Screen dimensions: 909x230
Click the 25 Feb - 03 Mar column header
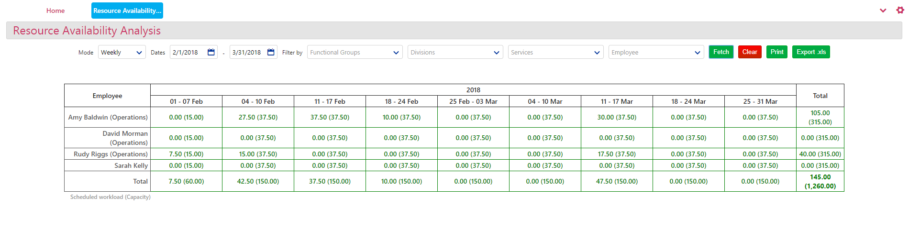[x=473, y=101]
